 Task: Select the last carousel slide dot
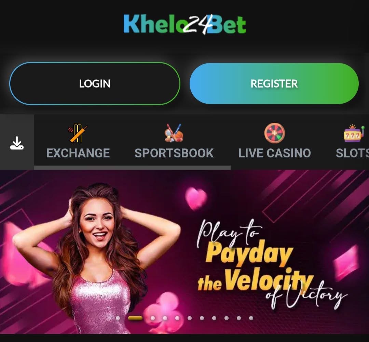[251, 318]
